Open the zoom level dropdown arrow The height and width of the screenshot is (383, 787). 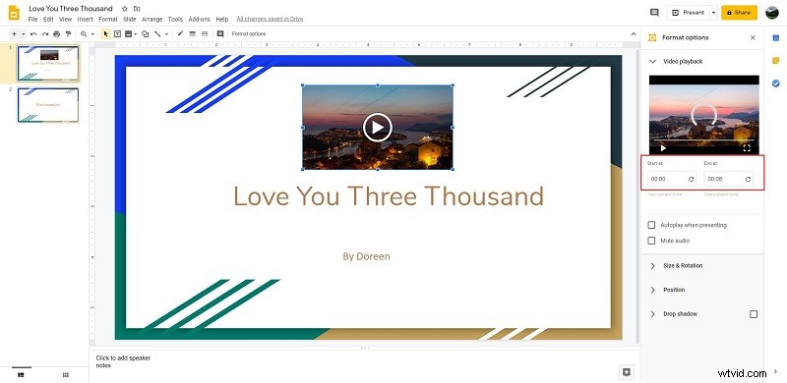pyautogui.click(x=92, y=34)
